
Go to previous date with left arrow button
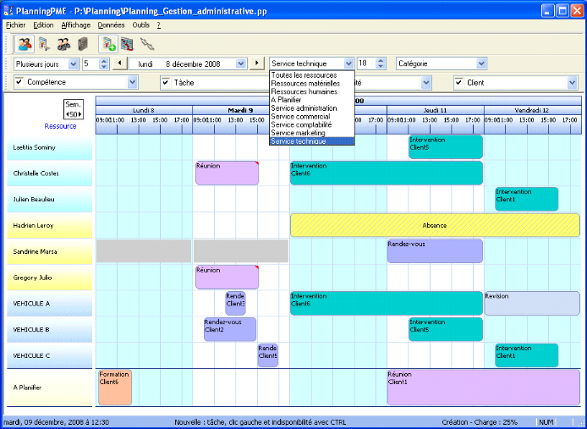point(120,63)
